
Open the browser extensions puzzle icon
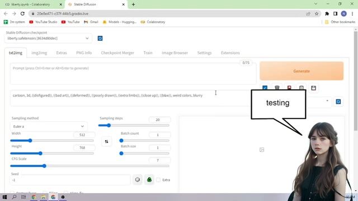327,13
